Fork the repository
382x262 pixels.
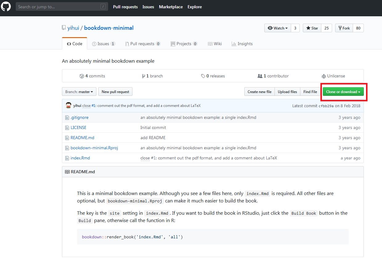(344, 28)
